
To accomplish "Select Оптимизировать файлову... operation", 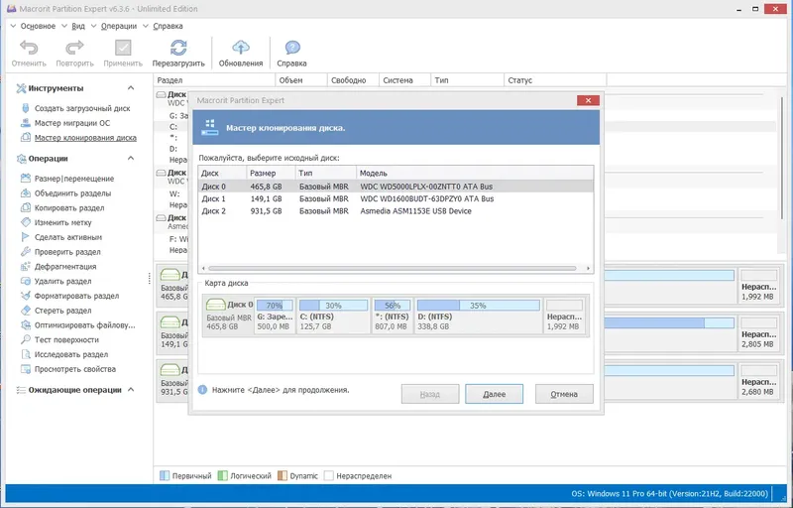I will point(84,325).
